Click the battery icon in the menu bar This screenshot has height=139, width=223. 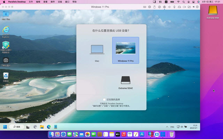click(x=172, y=2)
